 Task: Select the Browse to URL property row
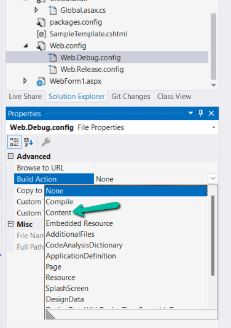pos(116,168)
